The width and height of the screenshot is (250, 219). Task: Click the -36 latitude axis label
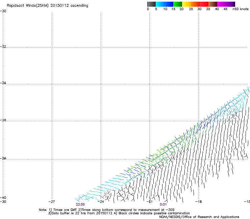point(3,120)
